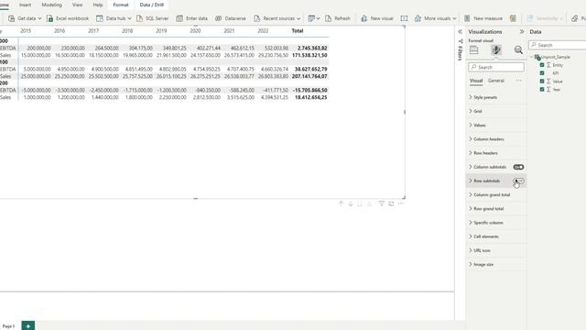Click the Excel workbook icon
The width and height of the screenshot is (586, 330).
[50, 18]
